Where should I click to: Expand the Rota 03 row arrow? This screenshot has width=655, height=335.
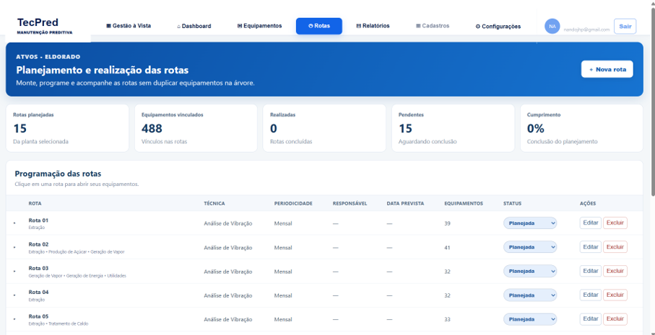[14, 272]
